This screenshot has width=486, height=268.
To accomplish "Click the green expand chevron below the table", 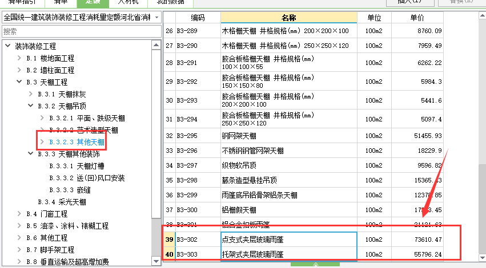I will (315, 264).
